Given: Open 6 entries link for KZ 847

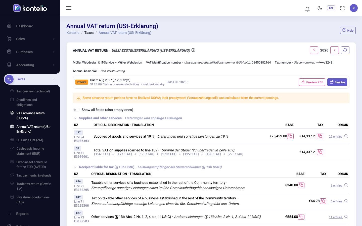Looking at the screenshot, I should click(x=337, y=201).
